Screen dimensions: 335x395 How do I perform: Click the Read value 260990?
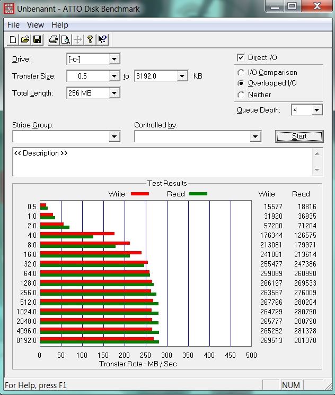(305, 273)
